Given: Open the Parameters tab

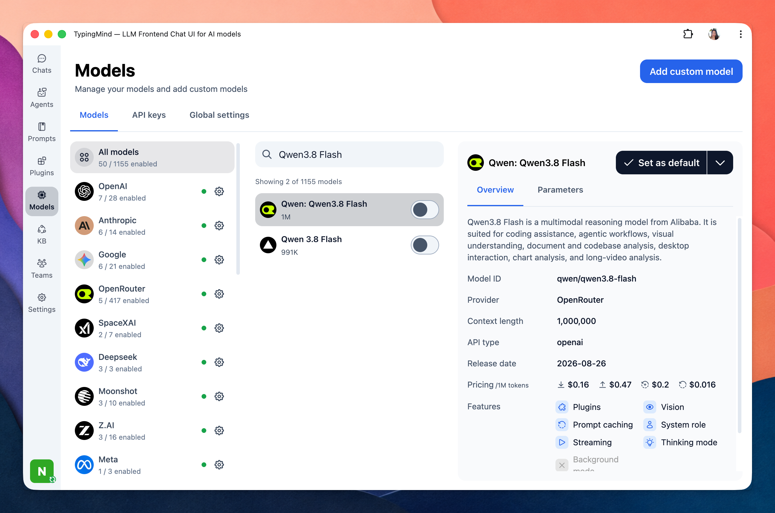Looking at the screenshot, I should coord(560,190).
